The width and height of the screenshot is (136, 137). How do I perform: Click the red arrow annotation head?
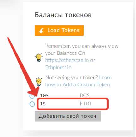pyautogui.click(x=34, y=92)
